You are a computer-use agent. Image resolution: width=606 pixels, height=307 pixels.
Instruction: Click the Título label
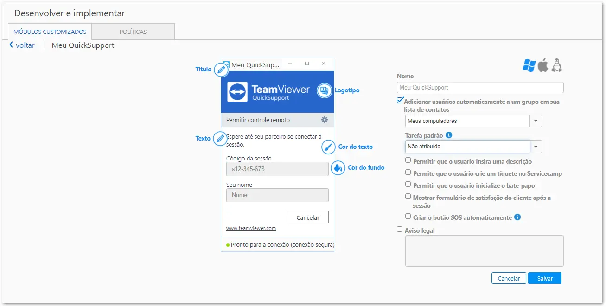click(203, 70)
